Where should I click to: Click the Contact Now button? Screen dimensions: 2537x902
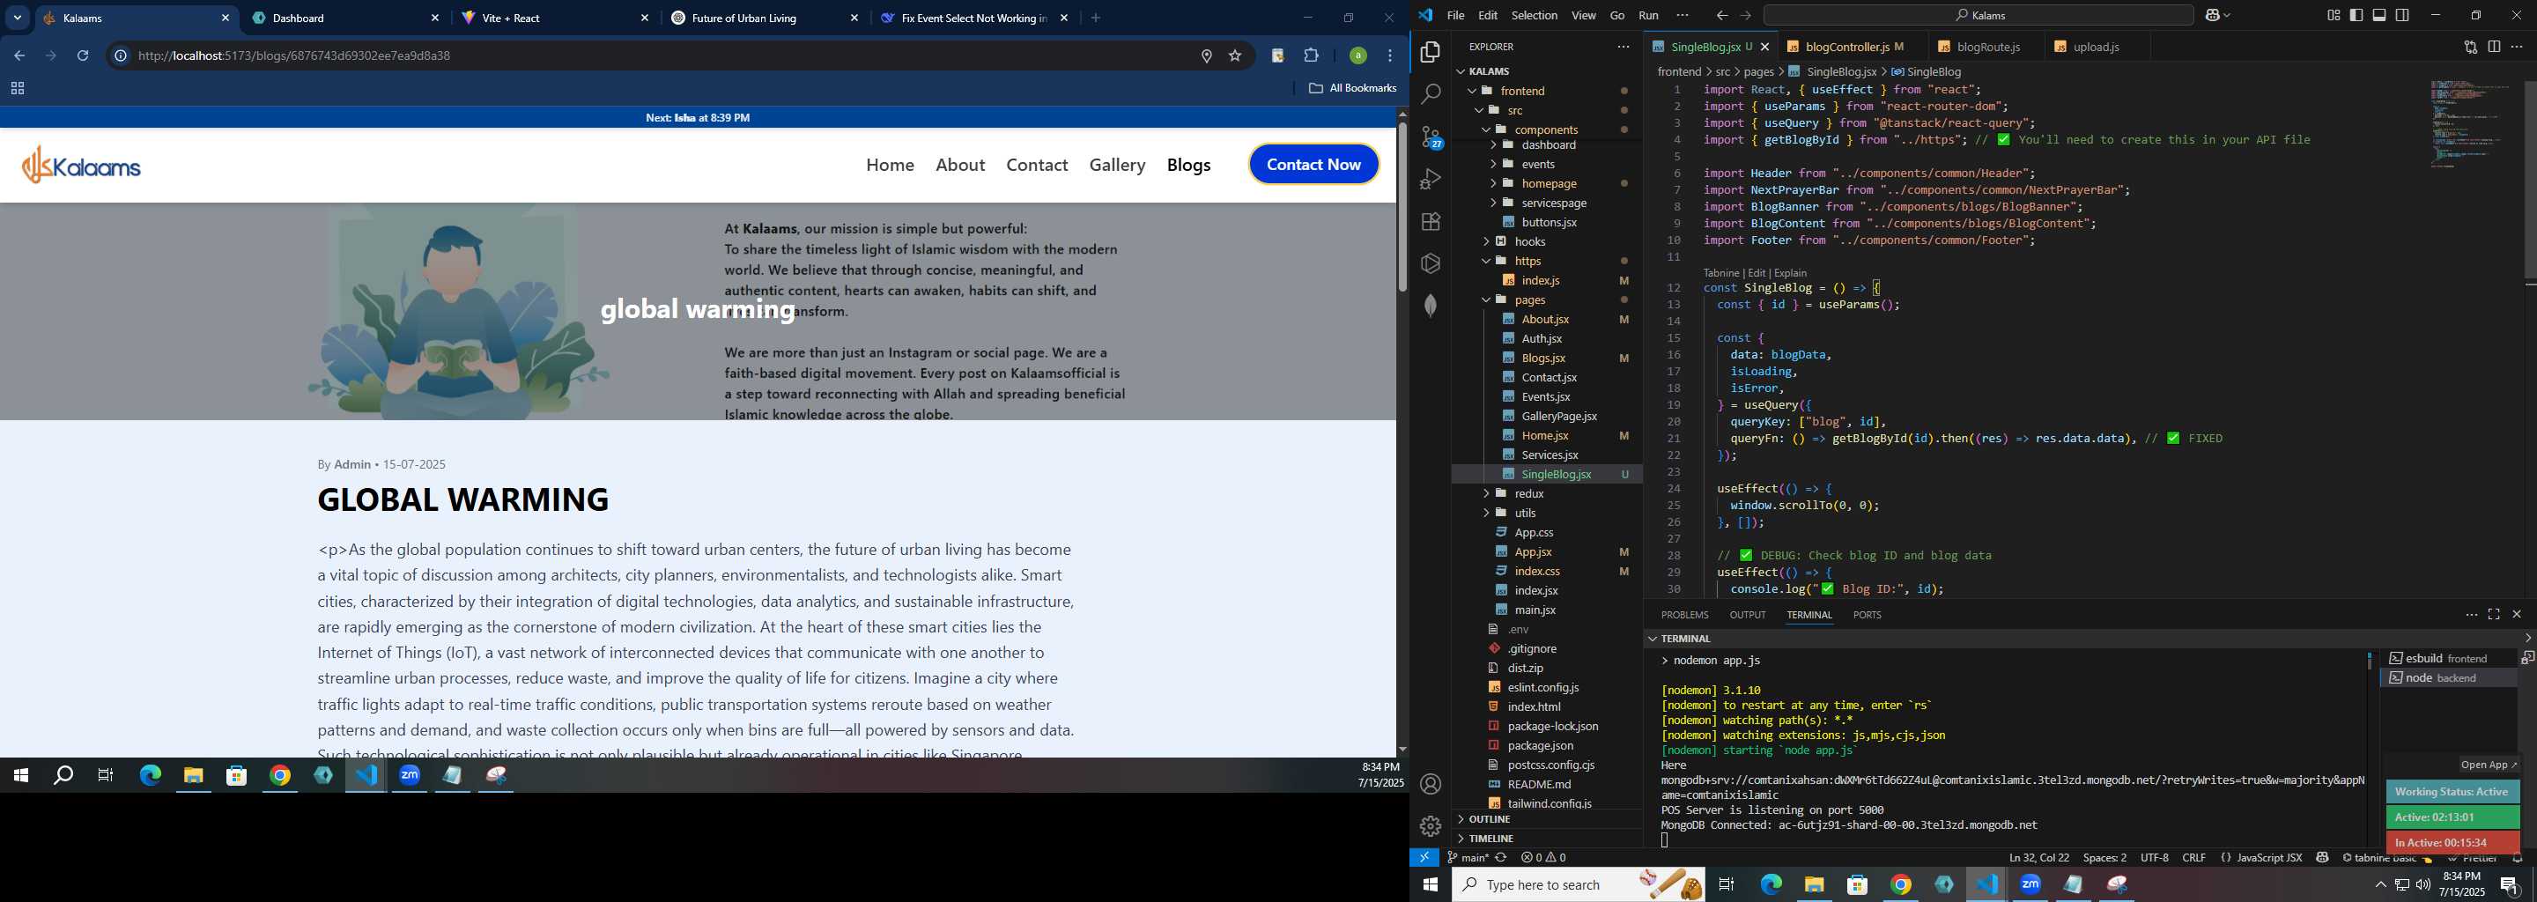coord(1313,165)
